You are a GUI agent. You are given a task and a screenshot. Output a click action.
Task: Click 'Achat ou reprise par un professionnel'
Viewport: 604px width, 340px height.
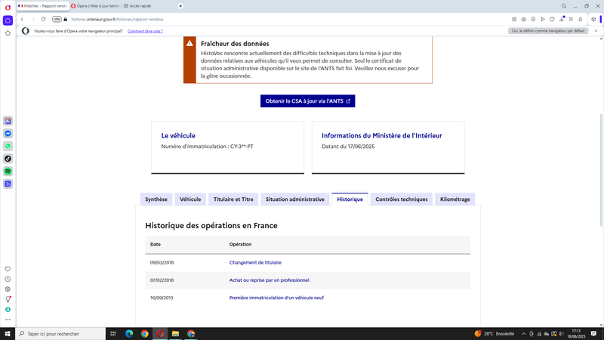[269, 280]
